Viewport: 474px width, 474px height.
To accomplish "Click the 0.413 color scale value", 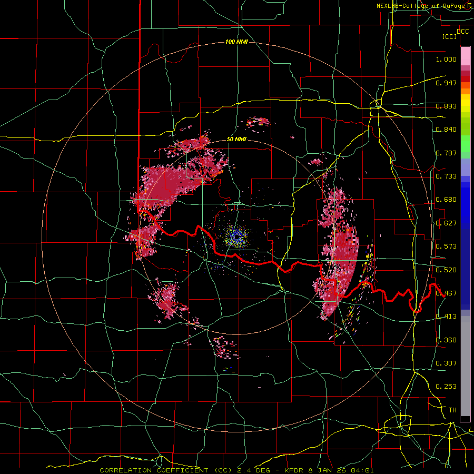I will tap(446, 317).
